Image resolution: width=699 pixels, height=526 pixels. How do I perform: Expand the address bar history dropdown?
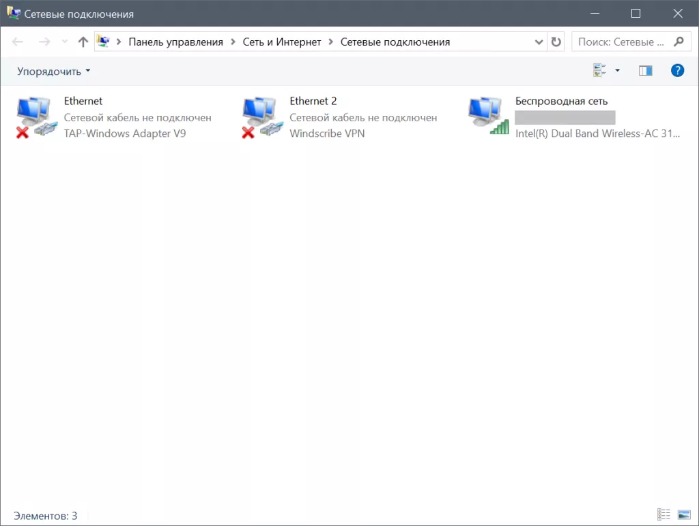click(540, 42)
